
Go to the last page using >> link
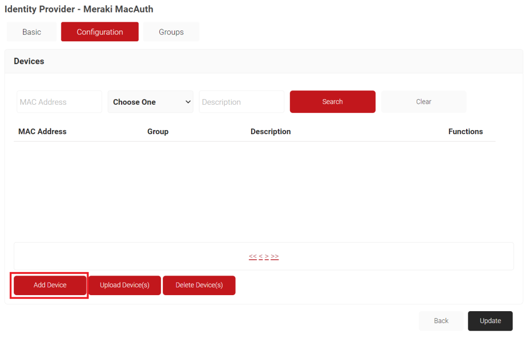274,256
